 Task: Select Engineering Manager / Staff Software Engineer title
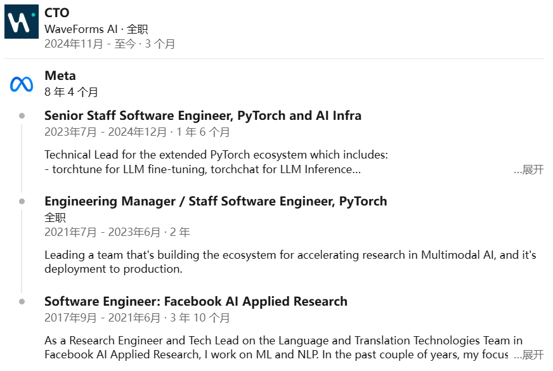pyautogui.click(x=216, y=201)
